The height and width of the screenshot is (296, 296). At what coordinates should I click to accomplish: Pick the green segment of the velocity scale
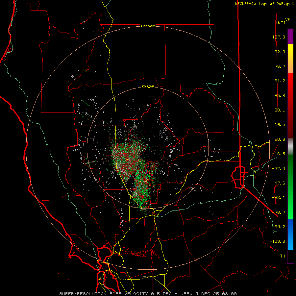(290, 187)
